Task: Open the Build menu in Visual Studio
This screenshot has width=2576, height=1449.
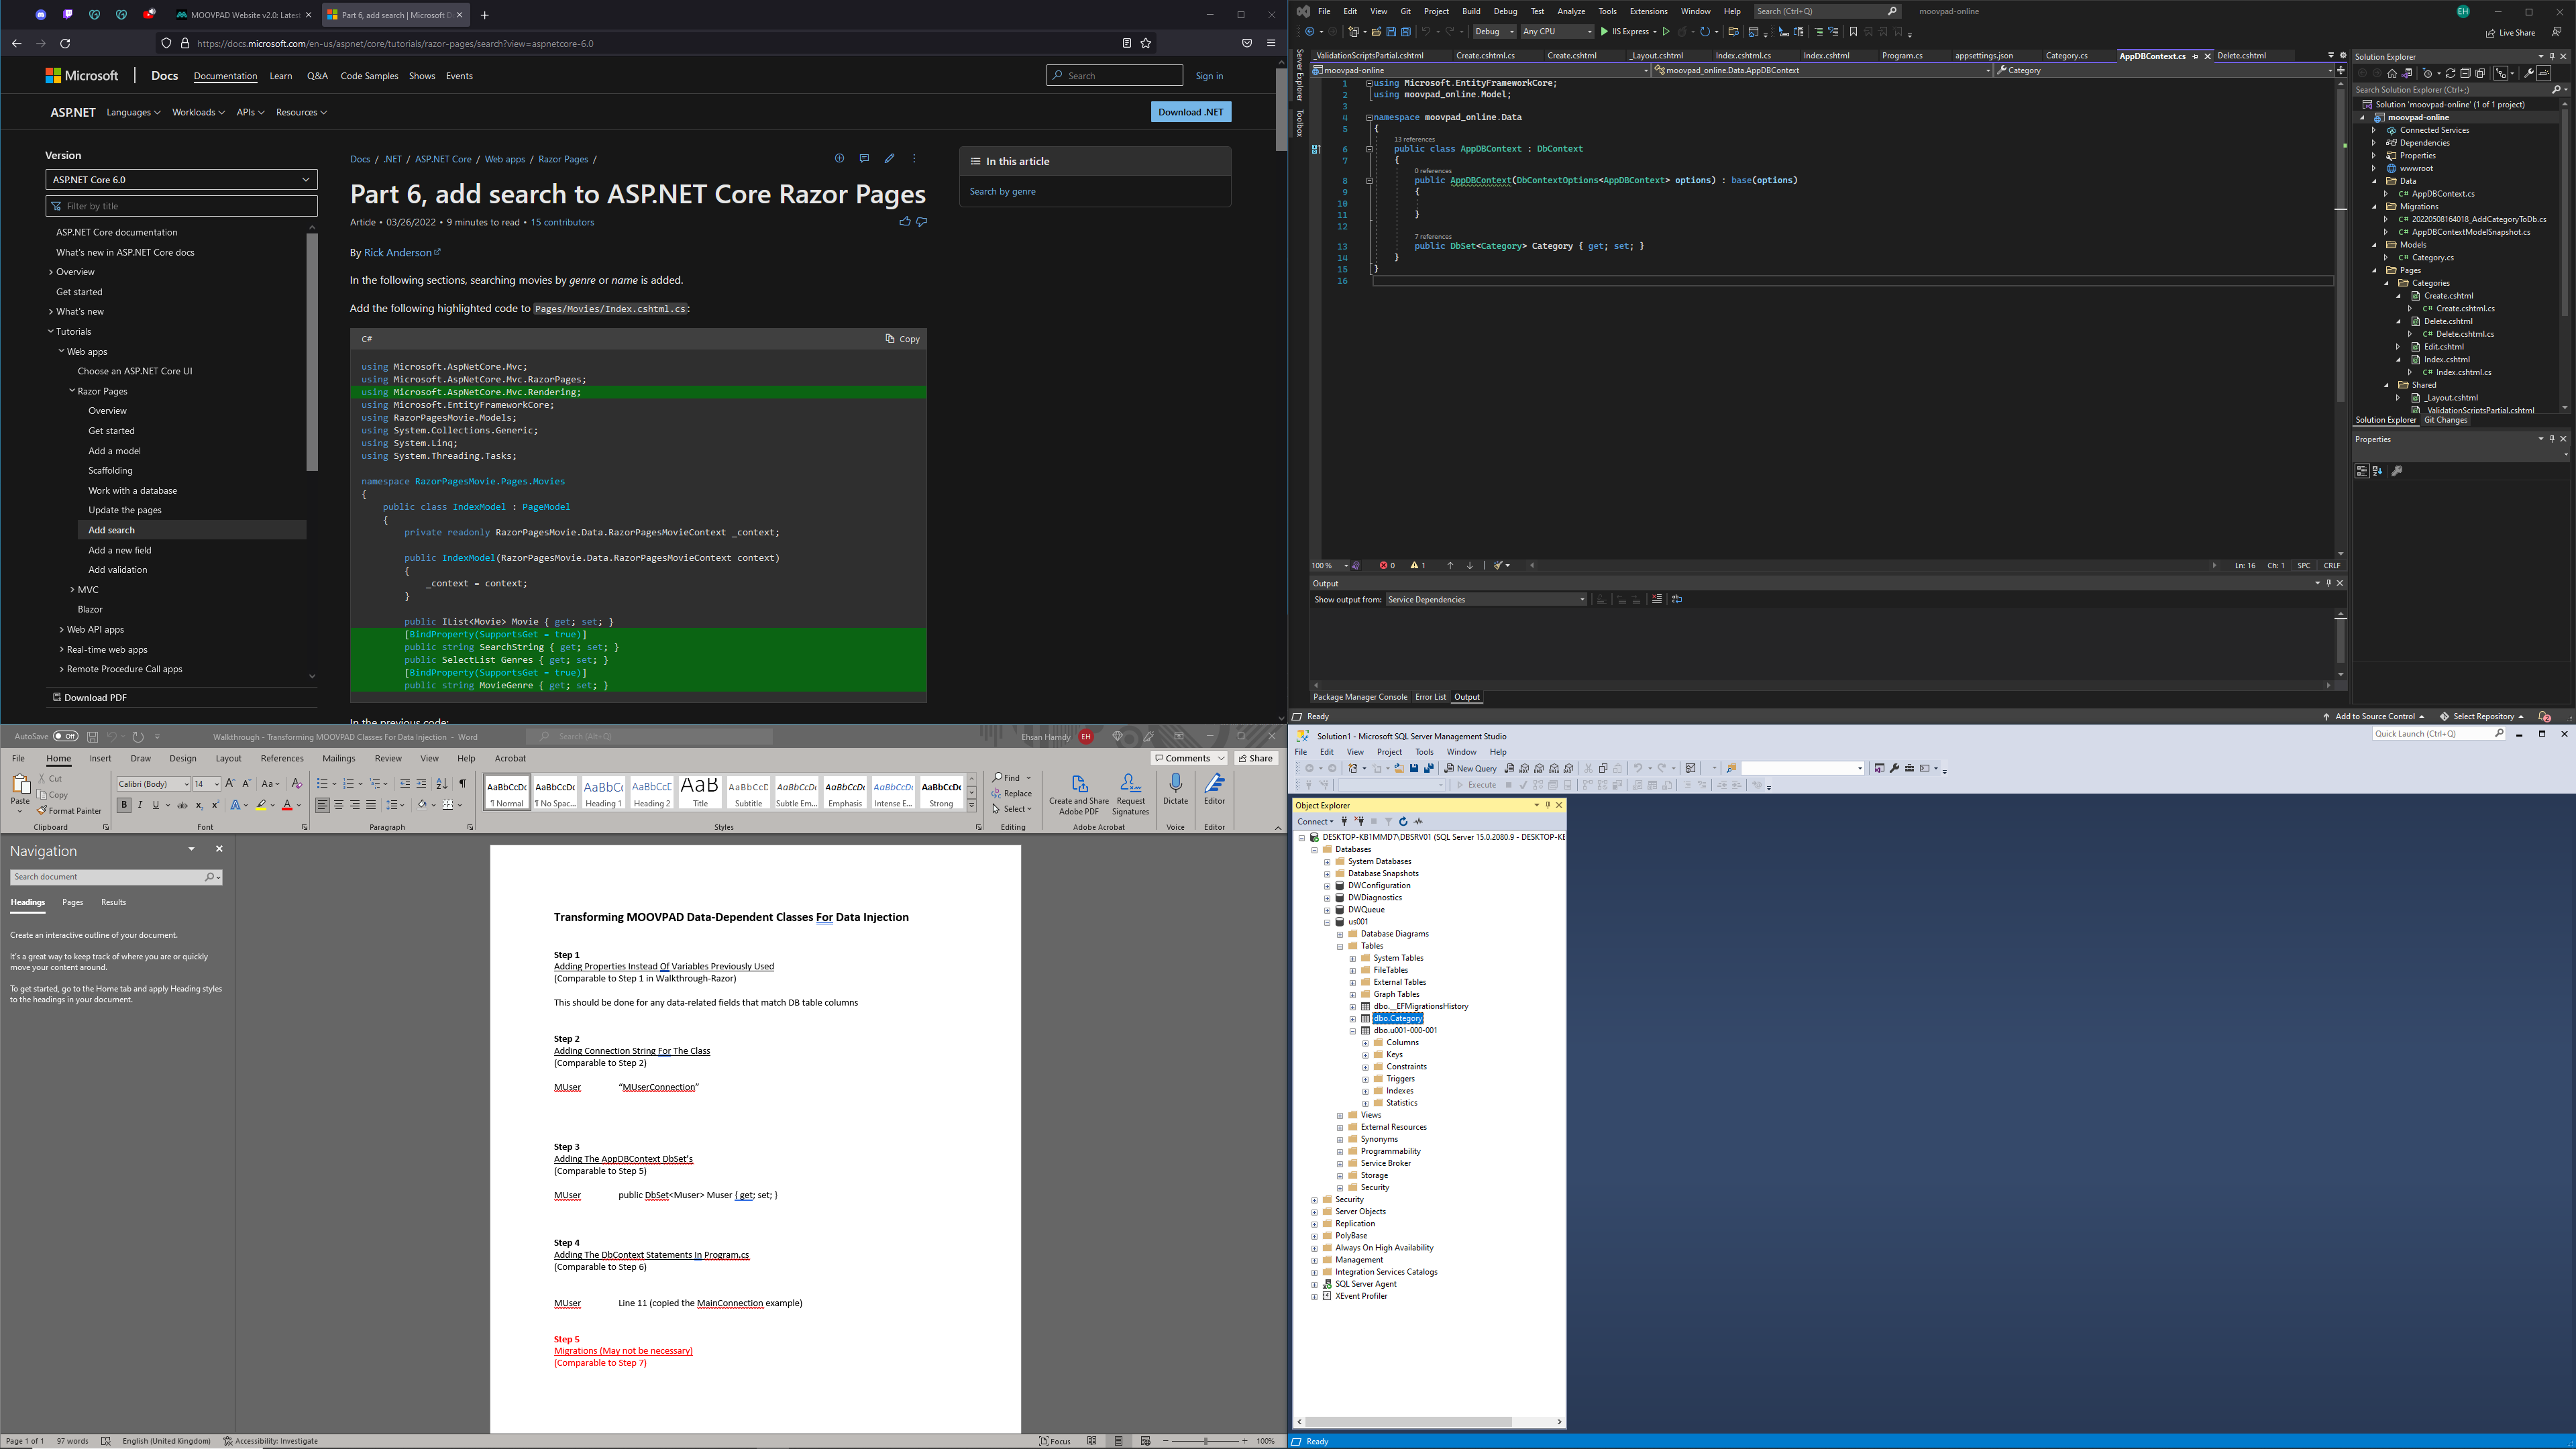Action: click(1471, 11)
